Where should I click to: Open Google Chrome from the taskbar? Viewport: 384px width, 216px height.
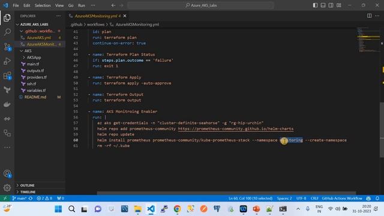(178, 209)
